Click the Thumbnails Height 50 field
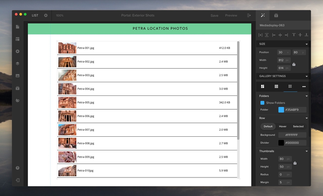 pos(285,167)
